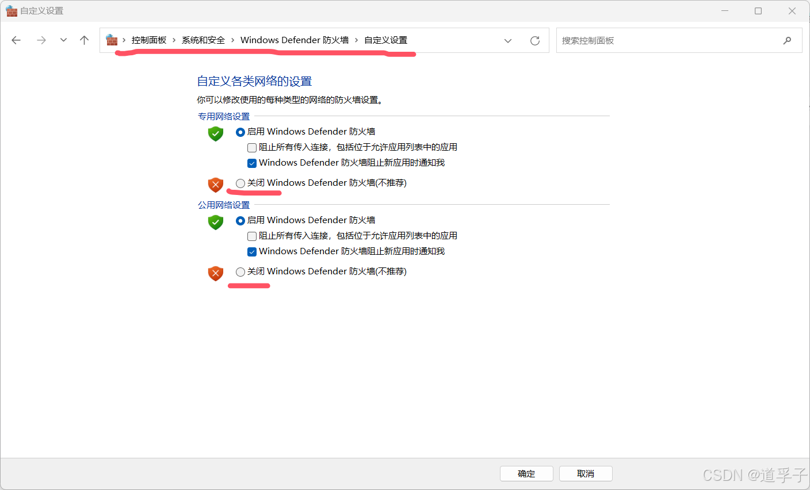Open 系统和安全 breadcrumb
The image size is (810, 490).
click(203, 40)
